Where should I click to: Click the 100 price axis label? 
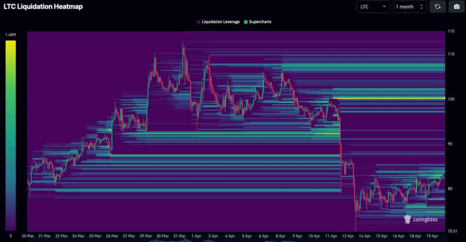pyautogui.click(x=451, y=99)
